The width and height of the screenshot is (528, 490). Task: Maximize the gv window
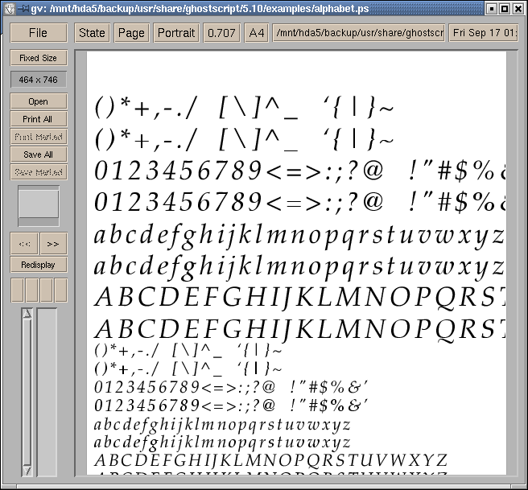505,8
